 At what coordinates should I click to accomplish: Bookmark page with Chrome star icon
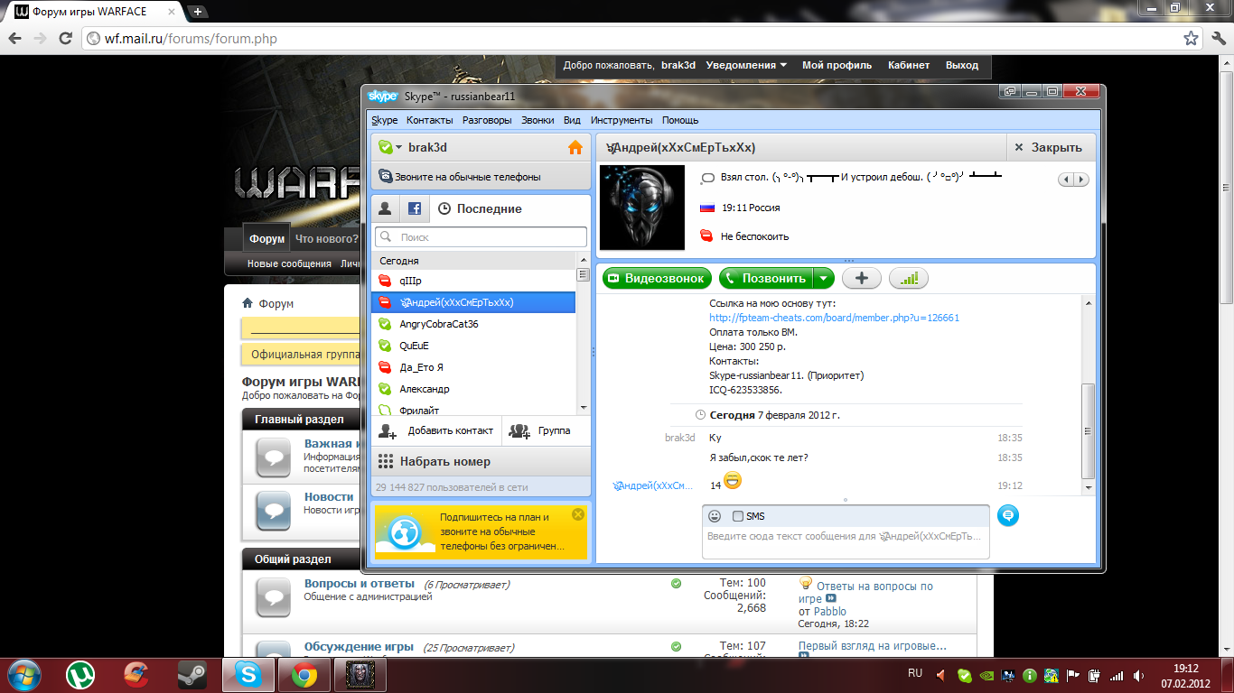coord(1192,39)
